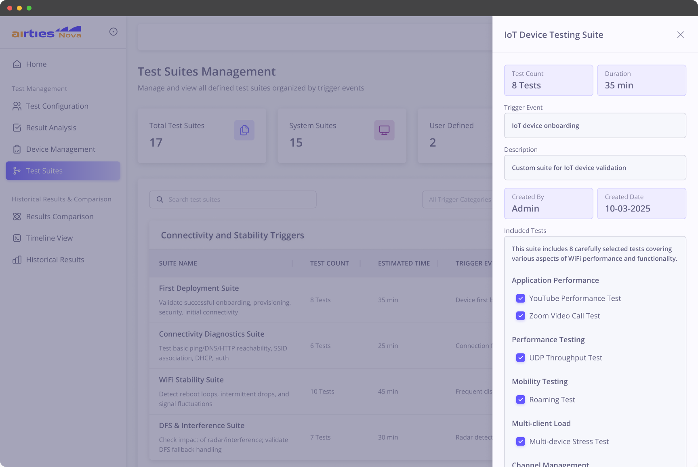Uncheck YouTube Performance Test
Image resolution: width=698 pixels, height=467 pixels.
521,298
